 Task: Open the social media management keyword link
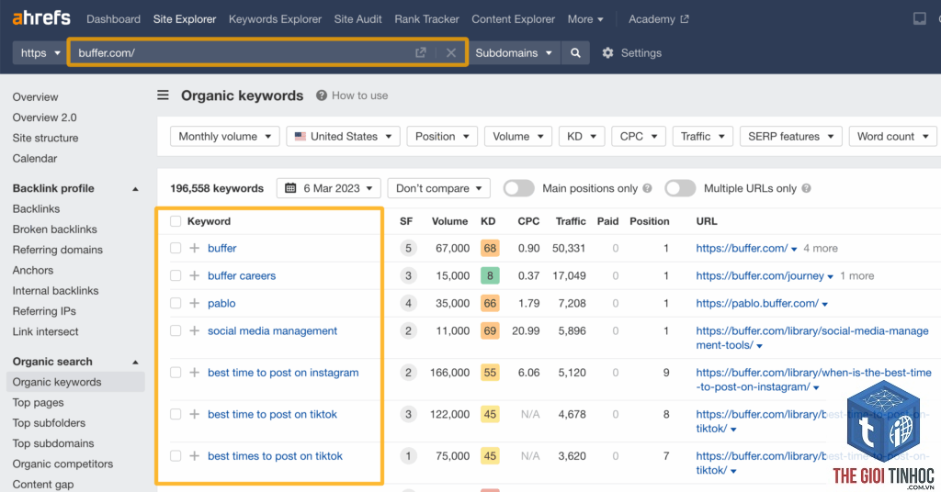click(x=272, y=330)
